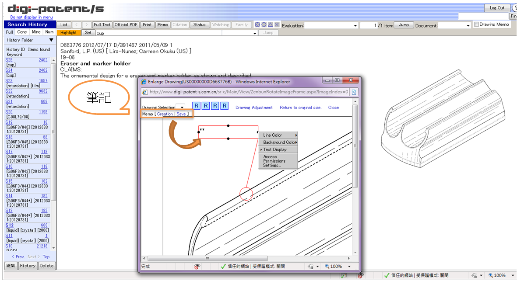The image size is (517, 281).
Task: Click the memo Save link
Action: pyautogui.click(x=181, y=114)
